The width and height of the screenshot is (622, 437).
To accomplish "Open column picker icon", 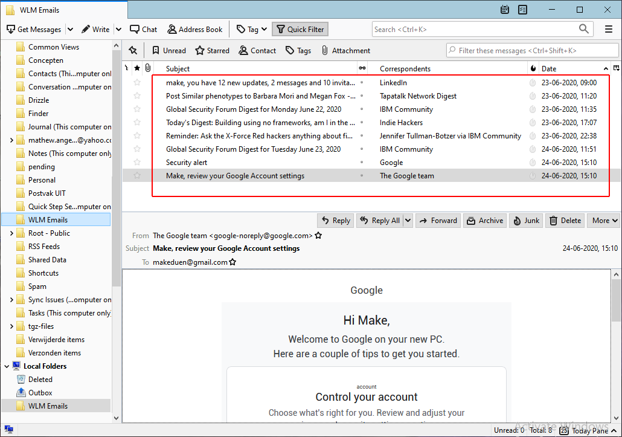I will click(x=616, y=68).
